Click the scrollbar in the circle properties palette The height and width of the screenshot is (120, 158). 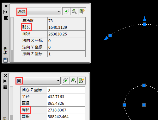click(11, 103)
